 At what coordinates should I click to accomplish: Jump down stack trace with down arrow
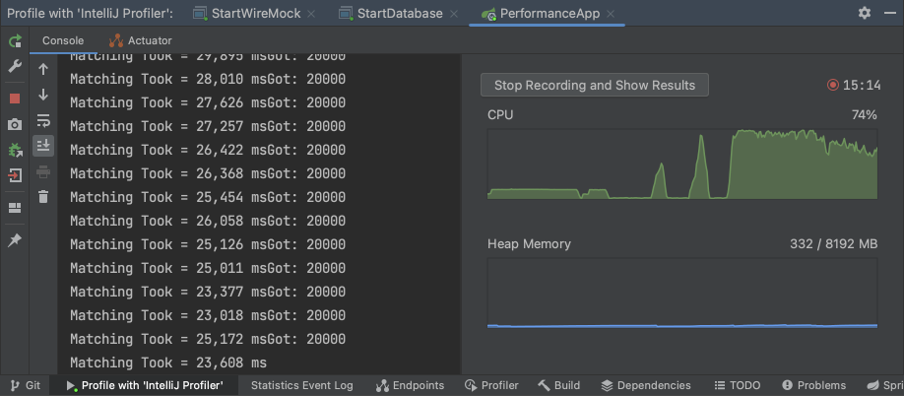(x=43, y=96)
